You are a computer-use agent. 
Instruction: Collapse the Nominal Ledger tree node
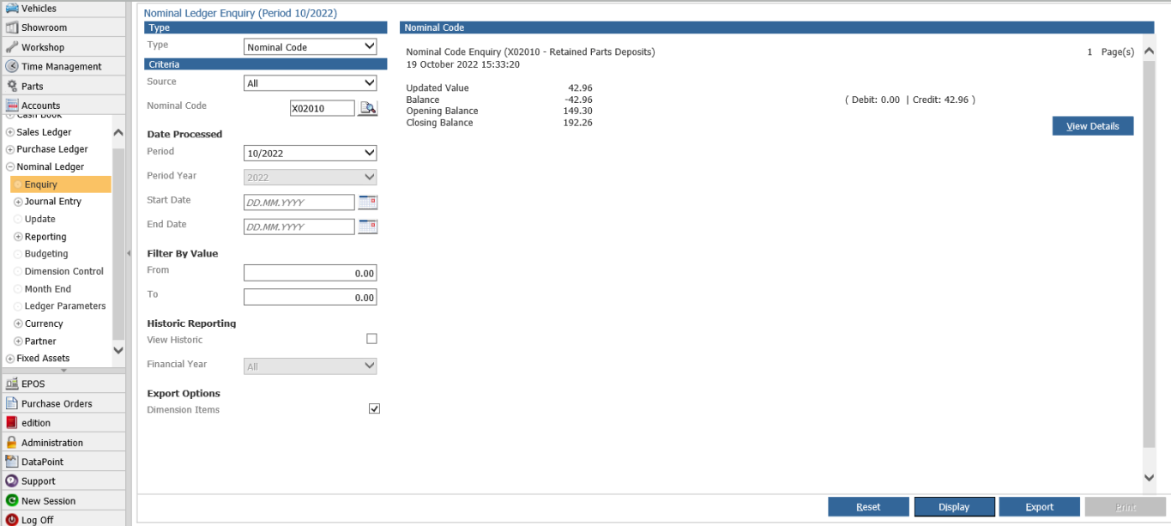click(10, 167)
